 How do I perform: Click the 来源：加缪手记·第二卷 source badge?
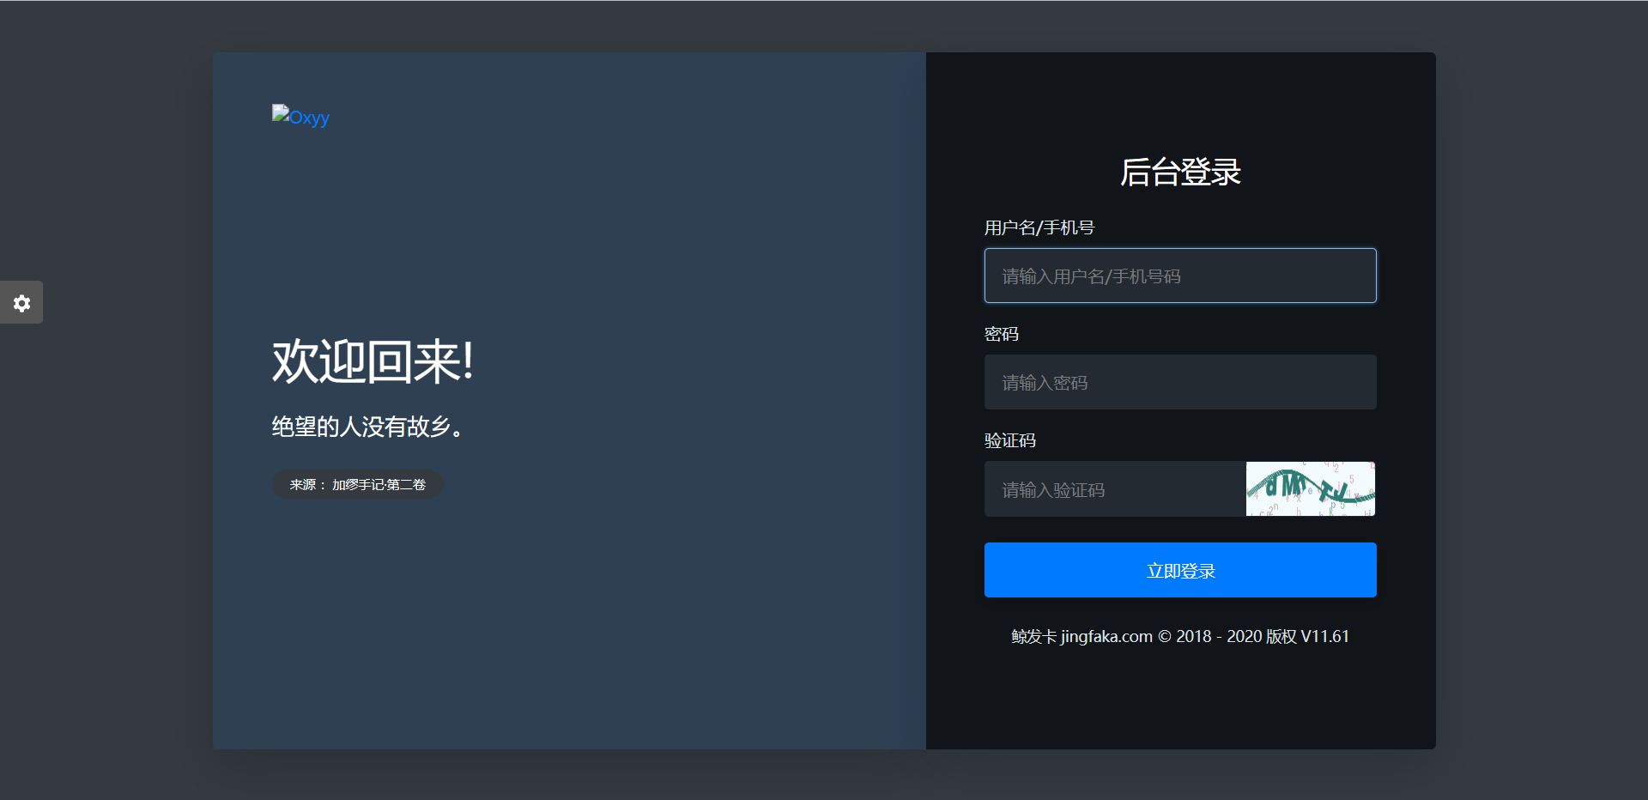(x=358, y=484)
